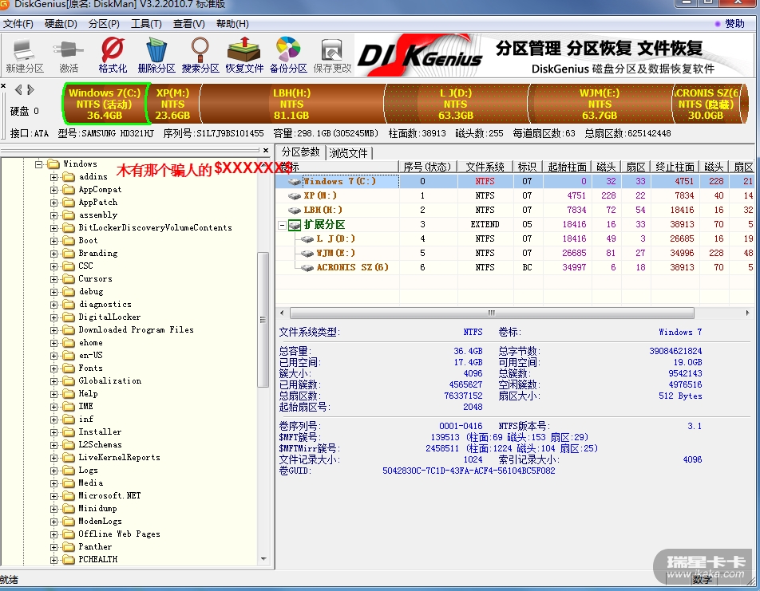760x591 pixels.
Task: Click the 扩展分区 extended partition icon
Action: click(295, 225)
